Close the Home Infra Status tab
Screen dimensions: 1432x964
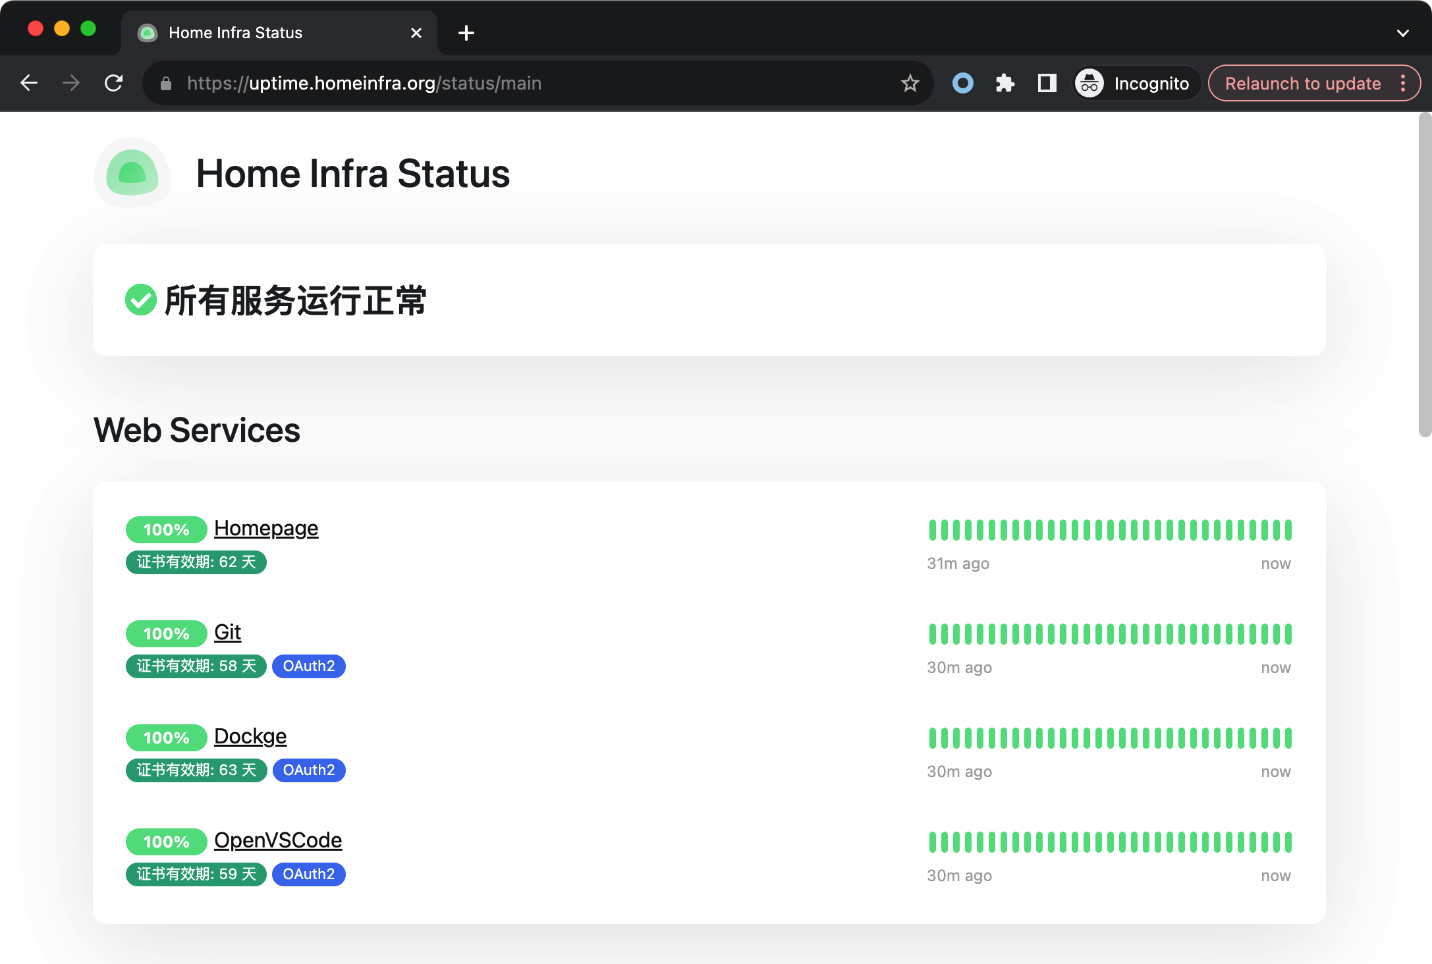click(x=416, y=33)
